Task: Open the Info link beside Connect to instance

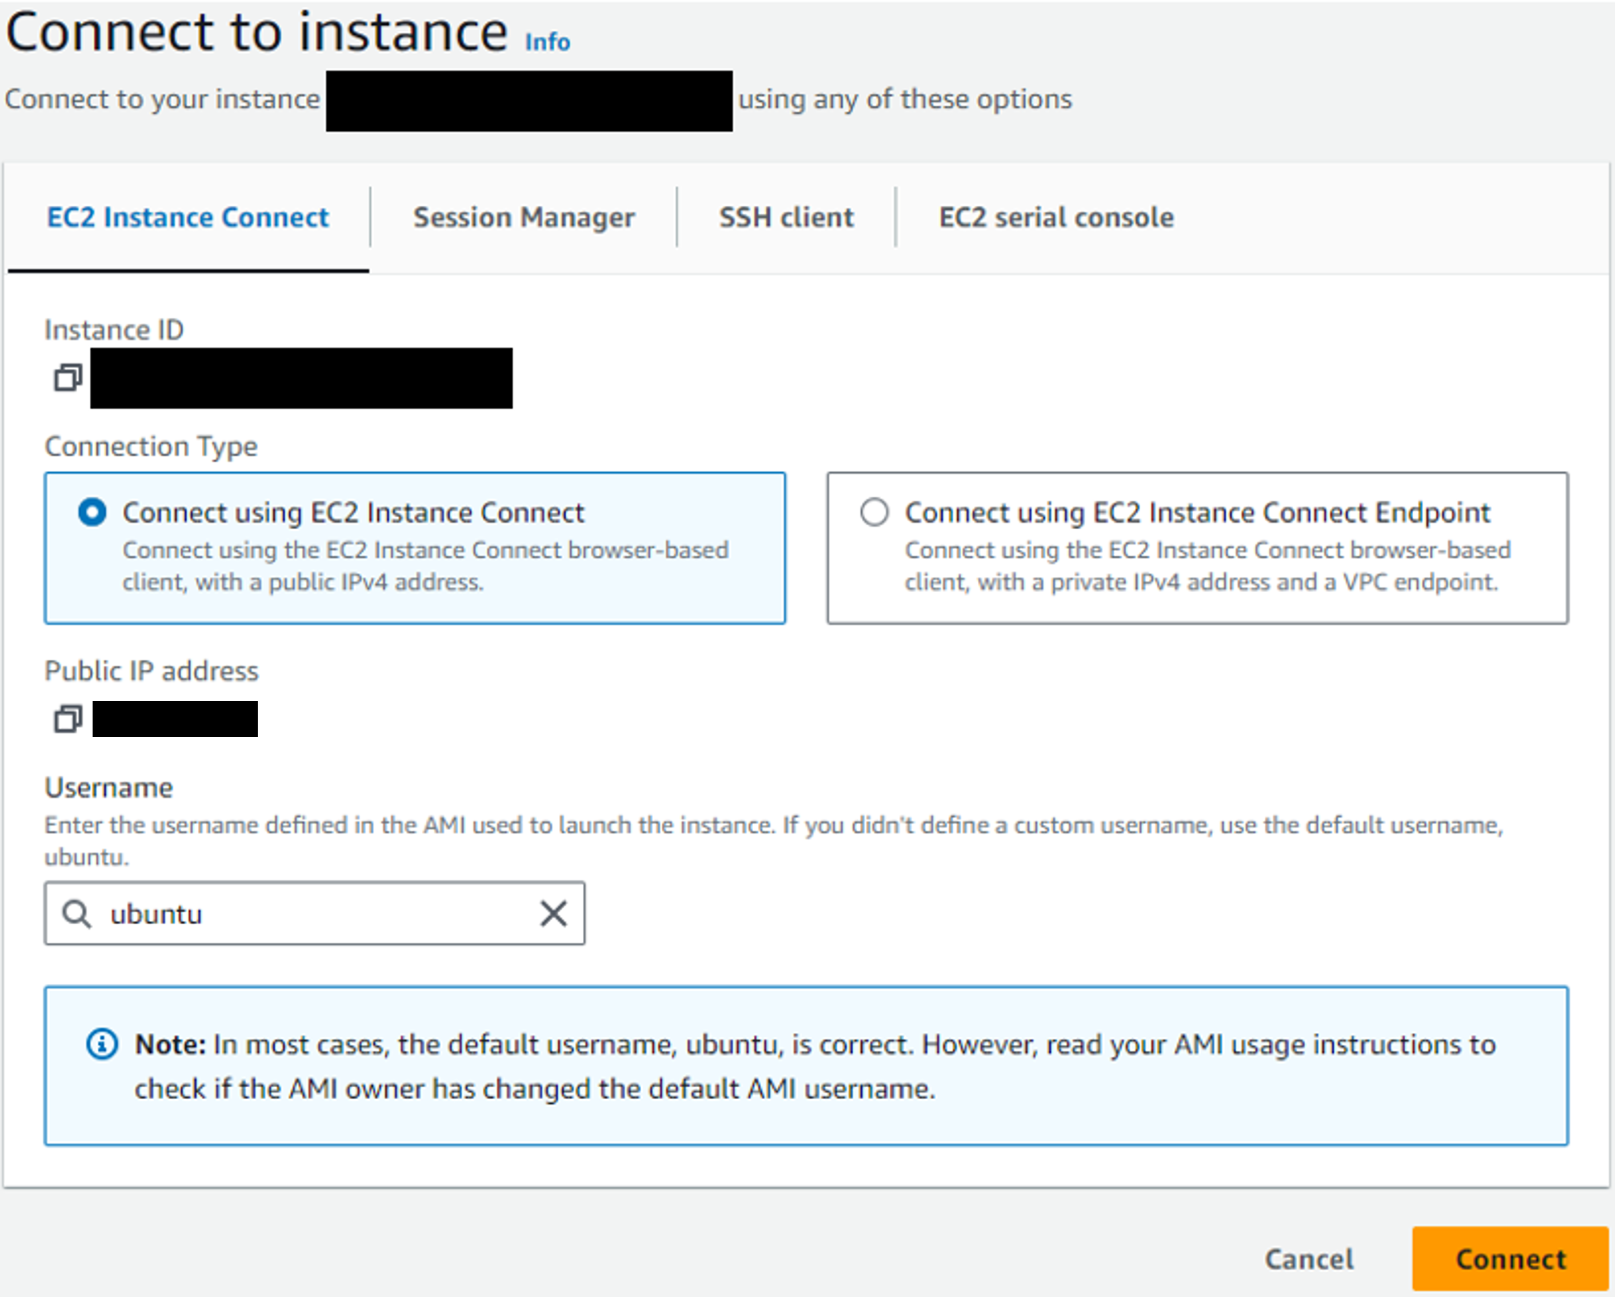Action: 547,42
